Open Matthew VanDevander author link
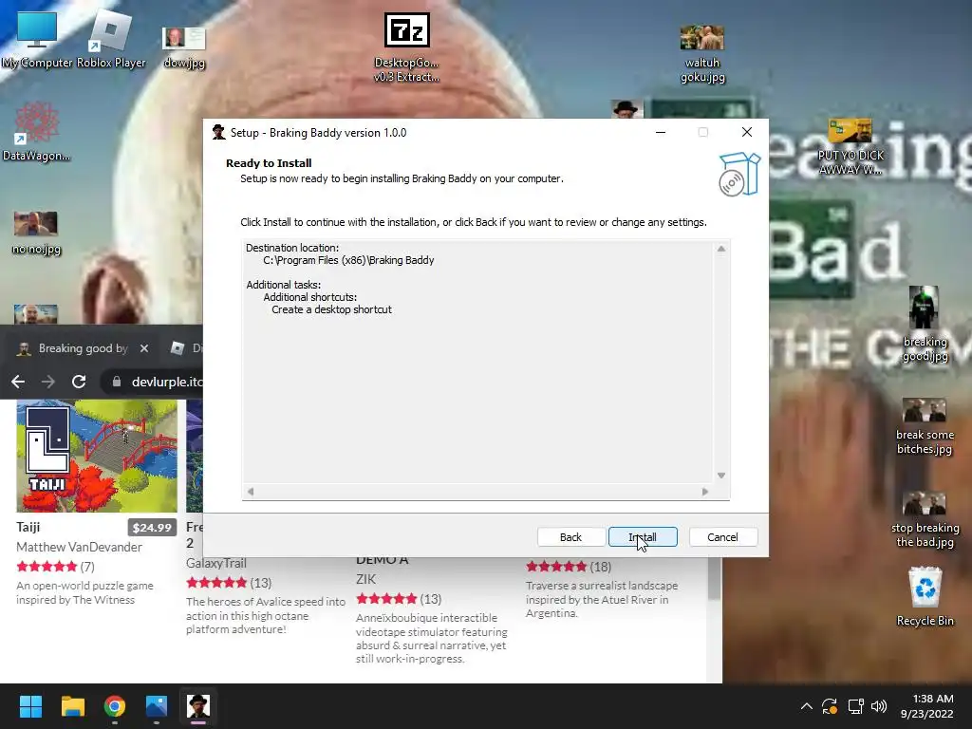972x729 pixels. 79,547
